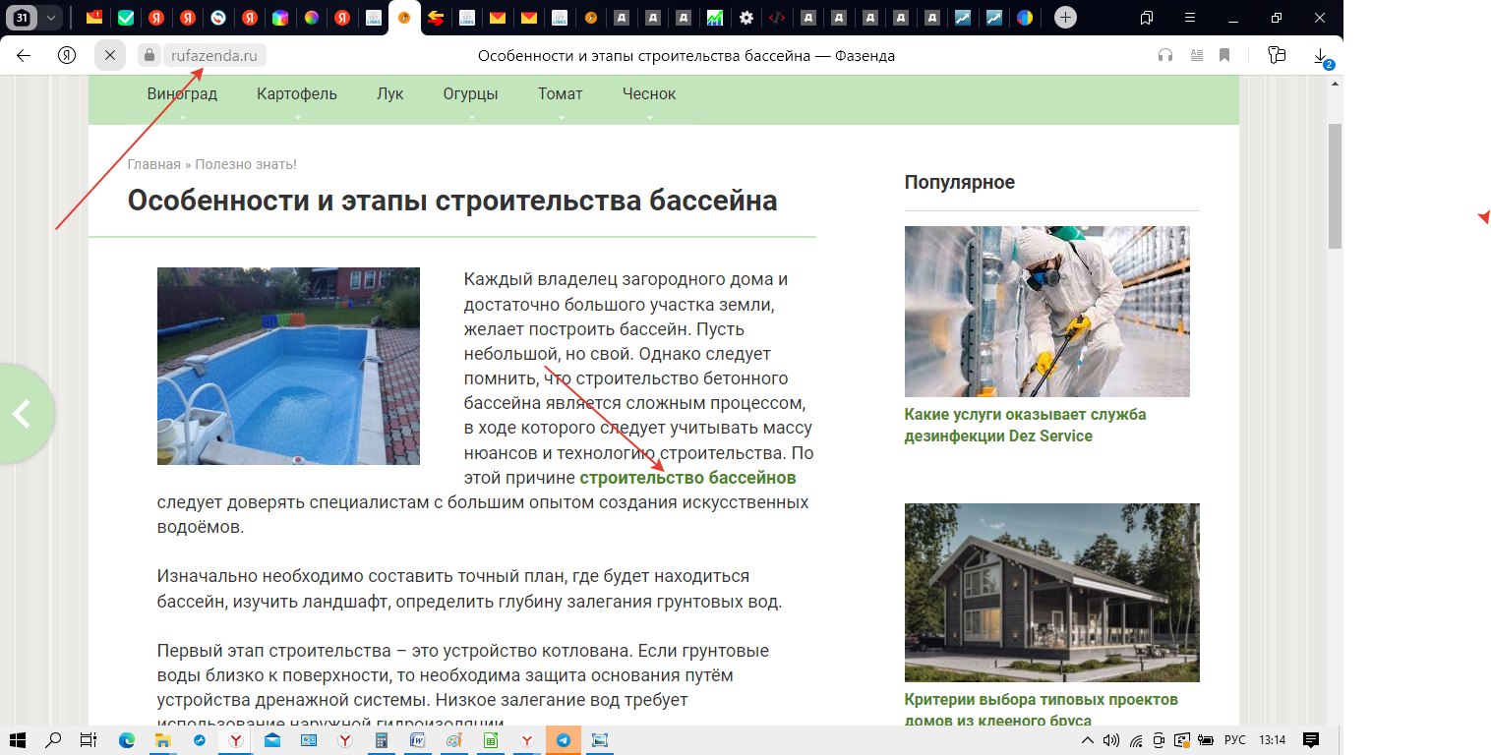The height and width of the screenshot is (755, 1491).
Task: Expand the Картофель menu category
Action: 296,94
